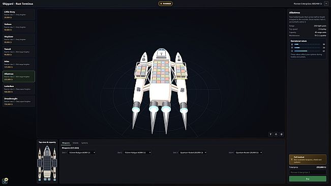The image size is (331, 186).
Task: Click the second operational value bar (24)
Action: tap(307, 48)
